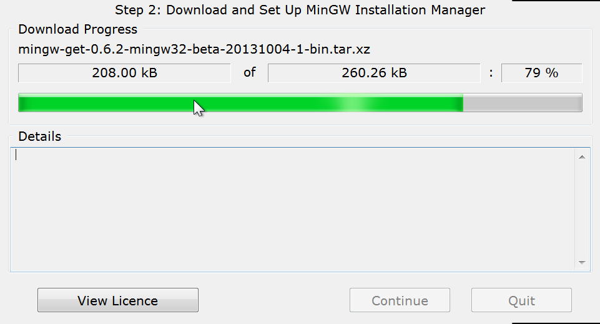
Task: Click the View Licence button
Action: tap(118, 300)
